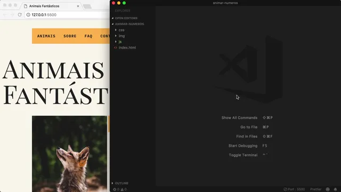Reload the page in the browser
Image resolution: width=341 pixels, height=192 pixels.
[x=20, y=14]
